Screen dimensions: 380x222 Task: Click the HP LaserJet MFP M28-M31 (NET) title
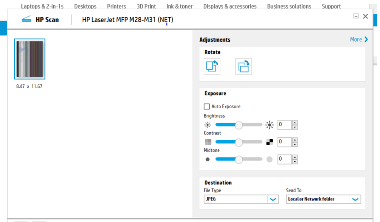coord(127,20)
